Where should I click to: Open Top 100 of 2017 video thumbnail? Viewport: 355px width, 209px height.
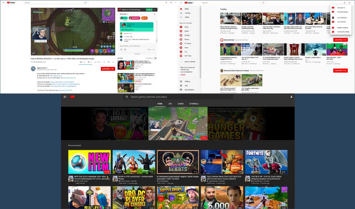[252, 49]
